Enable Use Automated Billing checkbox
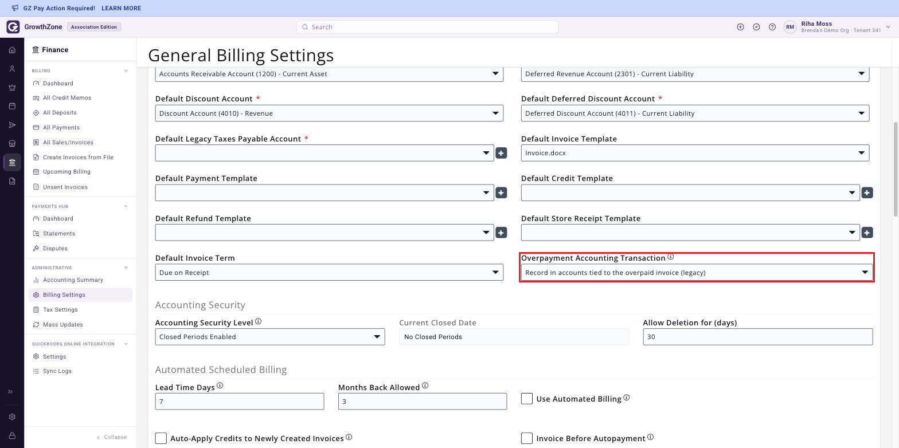The height and width of the screenshot is (448, 899). [527, 398]
